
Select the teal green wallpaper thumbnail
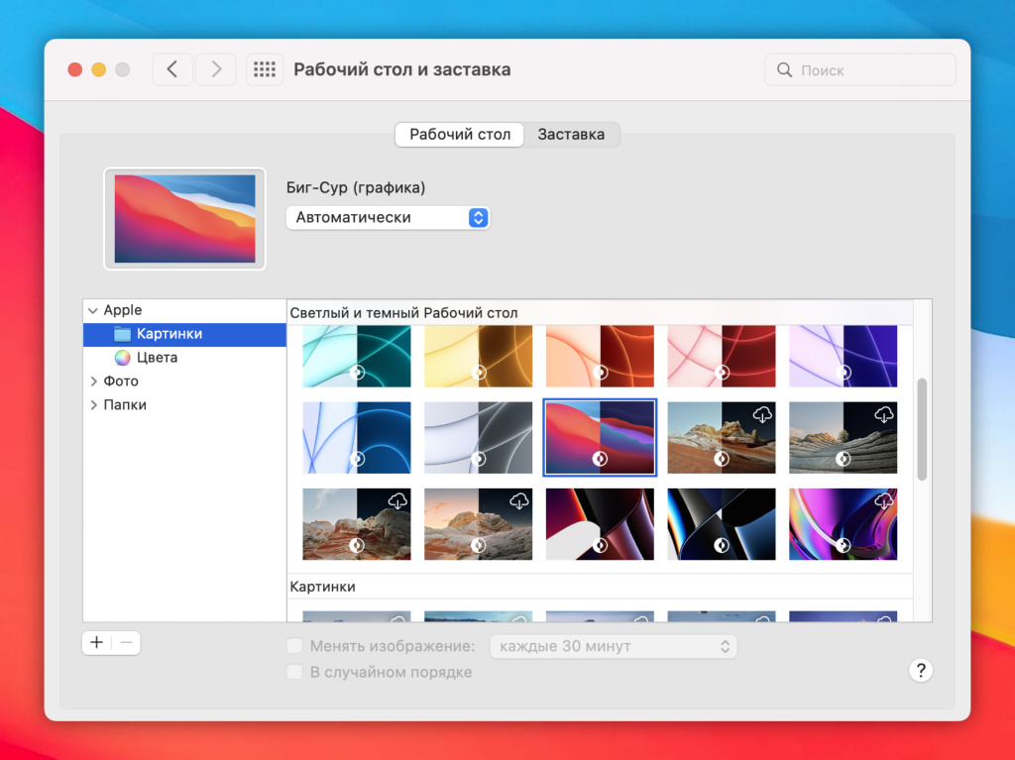pyautogui.click(x=356, y=355)
